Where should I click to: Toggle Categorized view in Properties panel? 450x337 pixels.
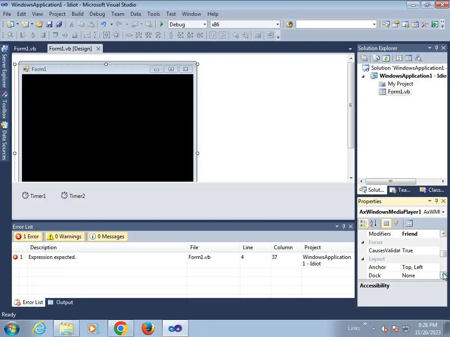tap(363, 223)
